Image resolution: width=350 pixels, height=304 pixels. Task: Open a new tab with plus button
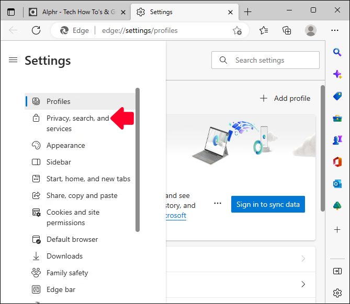[x=247, y=12]
